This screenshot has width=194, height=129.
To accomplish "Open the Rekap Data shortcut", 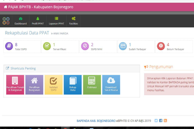I will coord(73,85).
